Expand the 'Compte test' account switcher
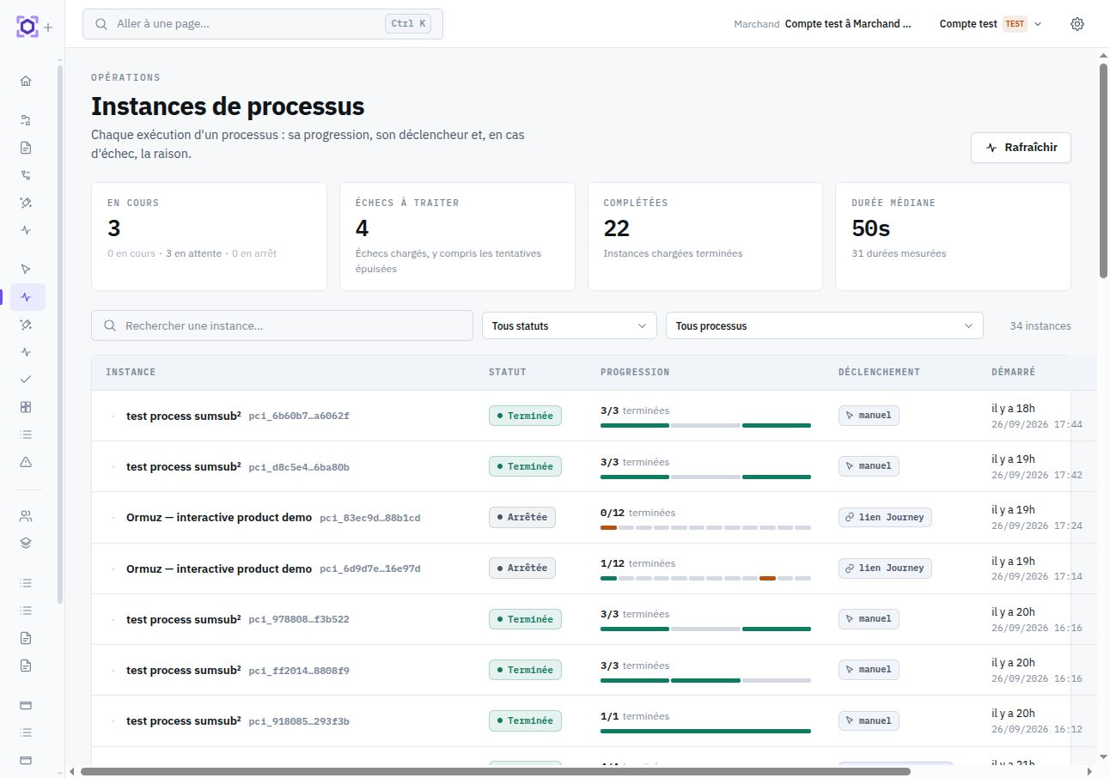Viewport: 1110px width, 778px height. click(x=991, y=24)
